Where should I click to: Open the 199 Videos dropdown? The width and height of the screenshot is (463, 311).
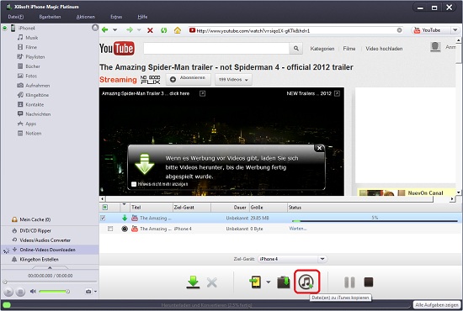pos(233,80)
